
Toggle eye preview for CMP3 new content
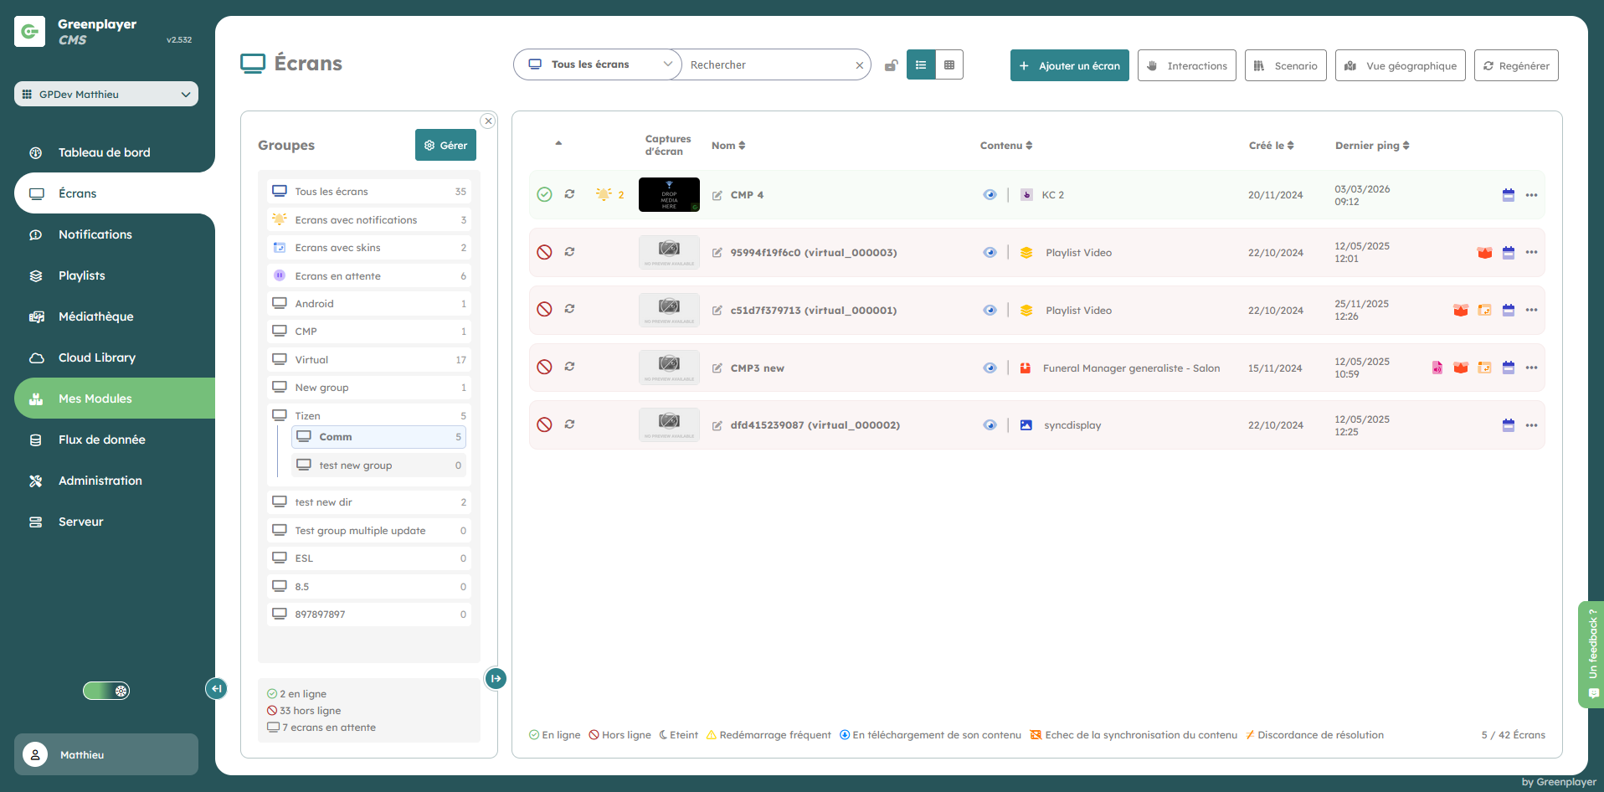point(990,368)
